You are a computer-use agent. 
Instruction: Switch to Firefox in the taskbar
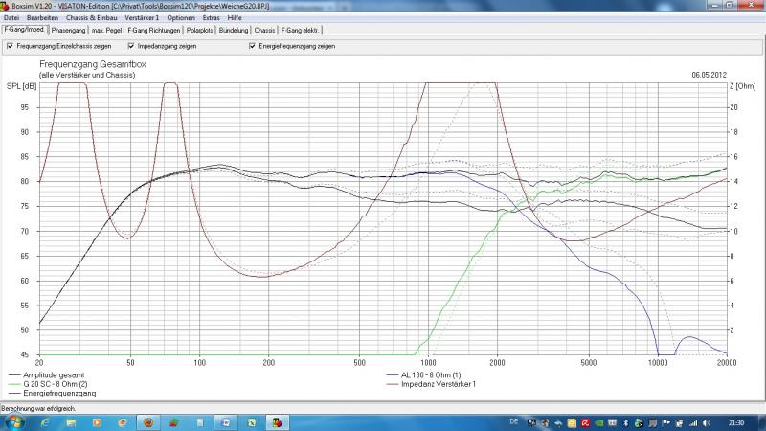[146, 421]
